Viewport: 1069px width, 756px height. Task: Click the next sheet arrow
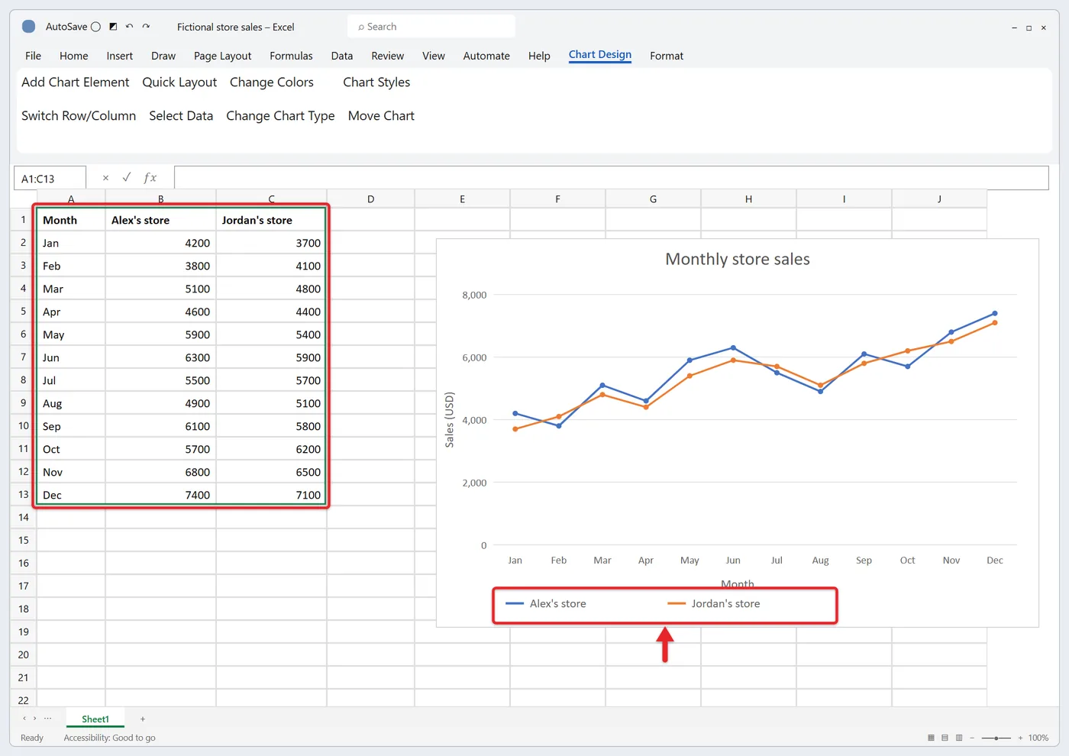(x=34, y=719)
